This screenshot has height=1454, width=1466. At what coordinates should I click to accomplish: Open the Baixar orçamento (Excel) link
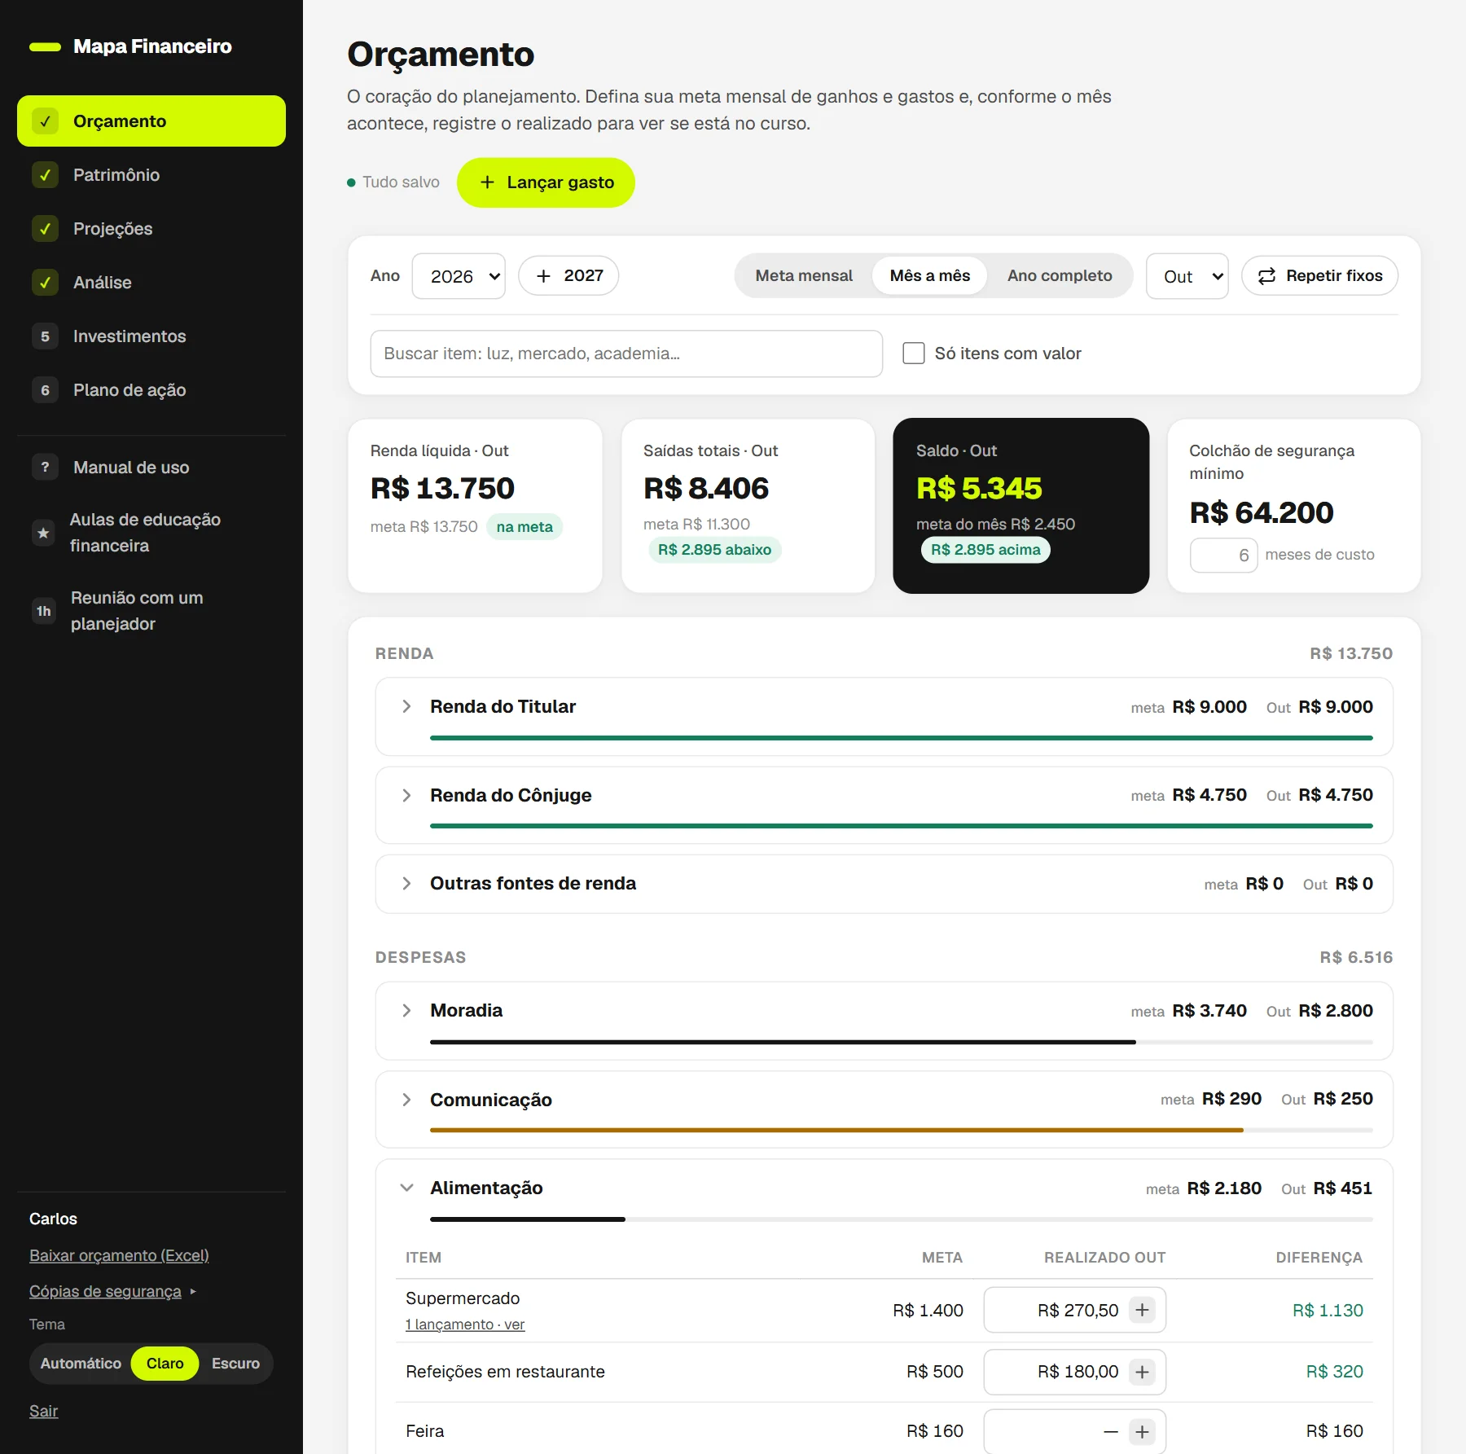119,1255
